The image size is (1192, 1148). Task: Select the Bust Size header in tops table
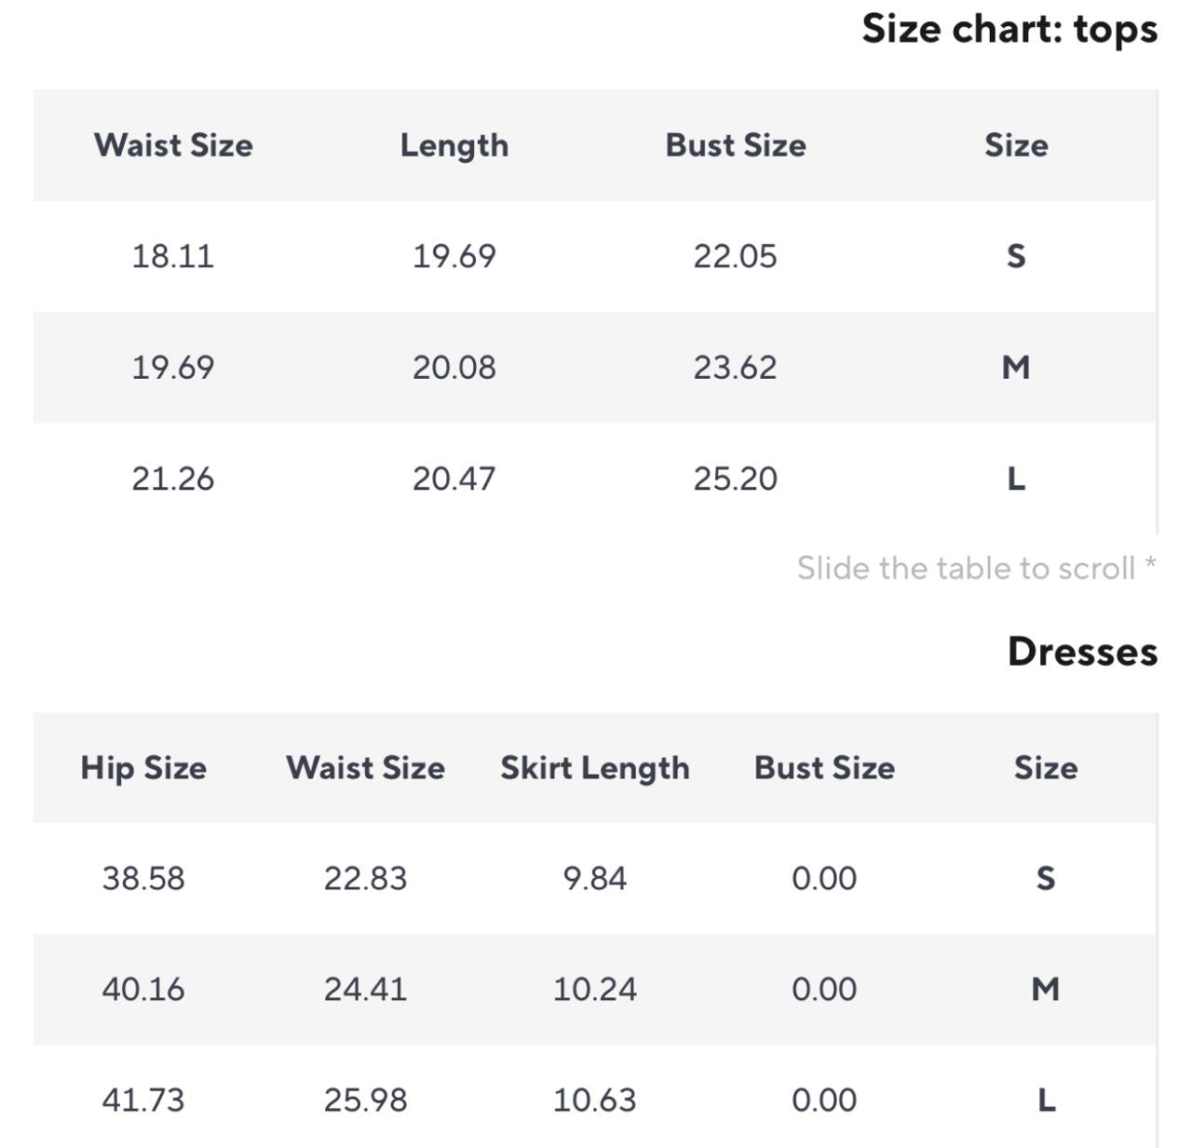coord(736,145)
